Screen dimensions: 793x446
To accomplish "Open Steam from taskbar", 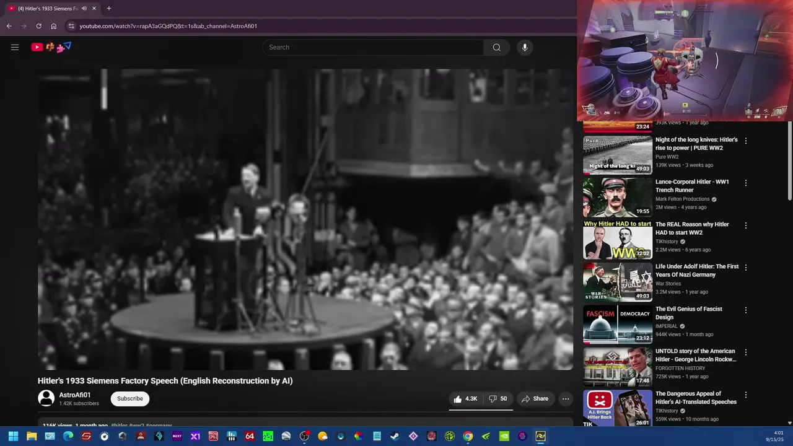I will (395, 437).
